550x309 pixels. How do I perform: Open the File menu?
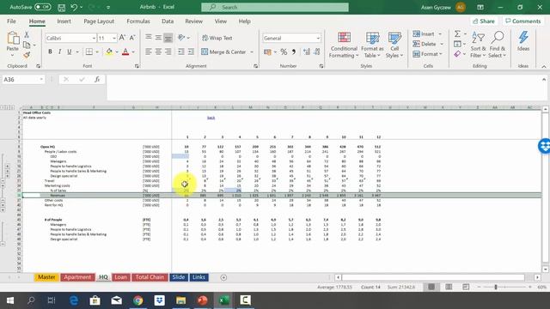(x=11, y=21)
